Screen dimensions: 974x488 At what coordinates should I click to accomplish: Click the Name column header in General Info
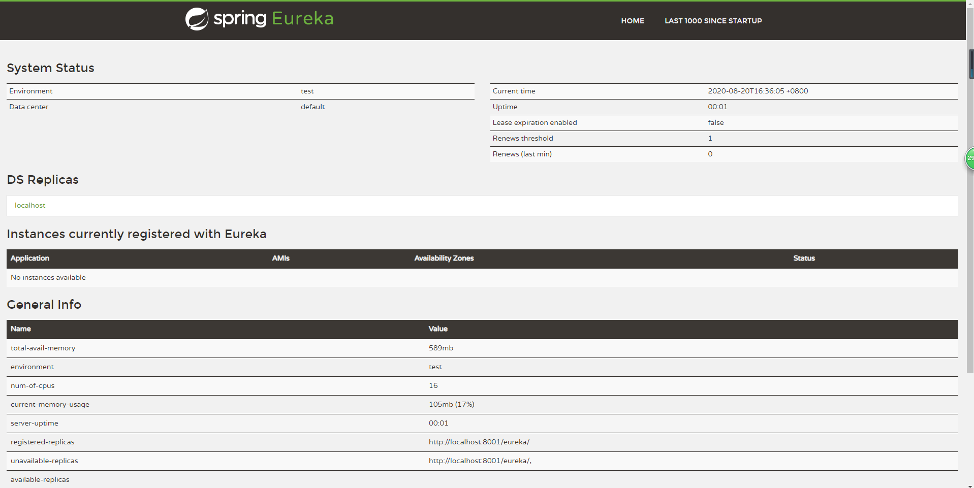coord(21,329)
